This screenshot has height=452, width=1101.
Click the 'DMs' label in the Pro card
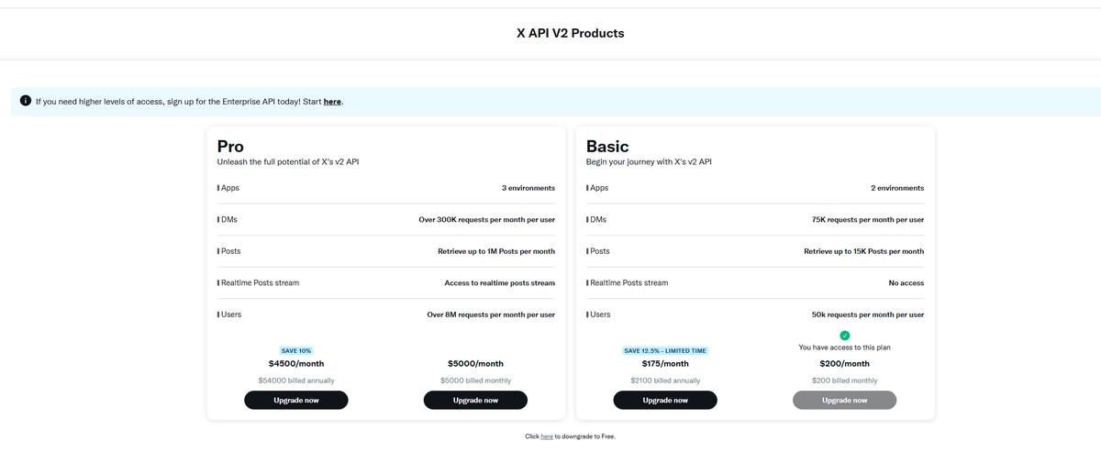pyautogui.click(x=228, y=220)
